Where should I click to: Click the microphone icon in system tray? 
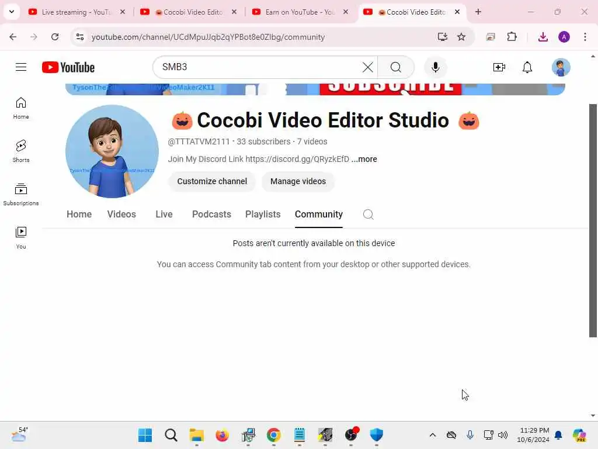click(470, 434)
